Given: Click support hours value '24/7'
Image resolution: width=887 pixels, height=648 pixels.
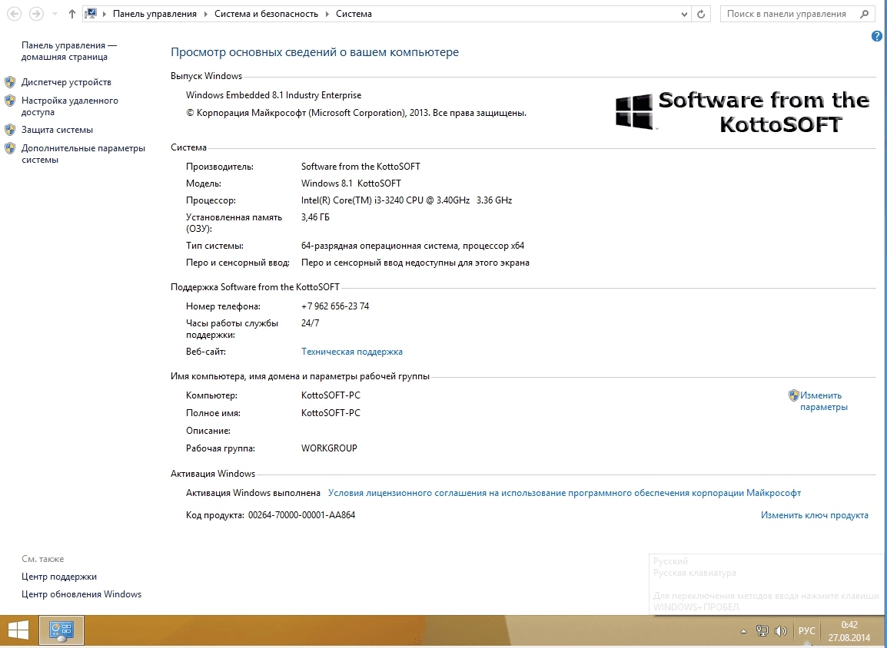Looking at the screenshot, I should pos(310,323).
